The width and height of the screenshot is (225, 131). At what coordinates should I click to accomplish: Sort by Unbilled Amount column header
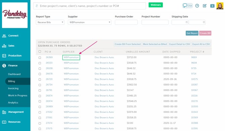click(138, 52)
